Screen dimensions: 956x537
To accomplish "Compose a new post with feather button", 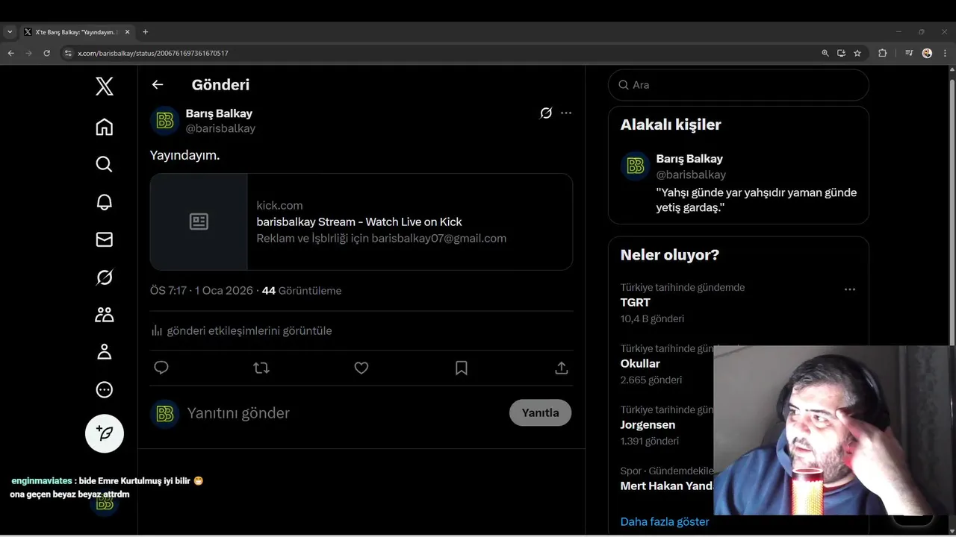I will pyautogui.click(x=105, y=433).
